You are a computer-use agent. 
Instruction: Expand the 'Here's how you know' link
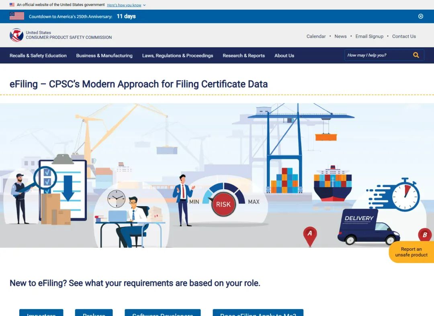(x=126, y=5)
